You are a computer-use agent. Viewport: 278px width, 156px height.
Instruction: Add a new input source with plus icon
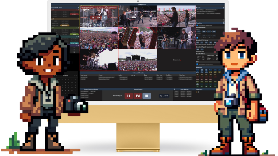point(194,89)
